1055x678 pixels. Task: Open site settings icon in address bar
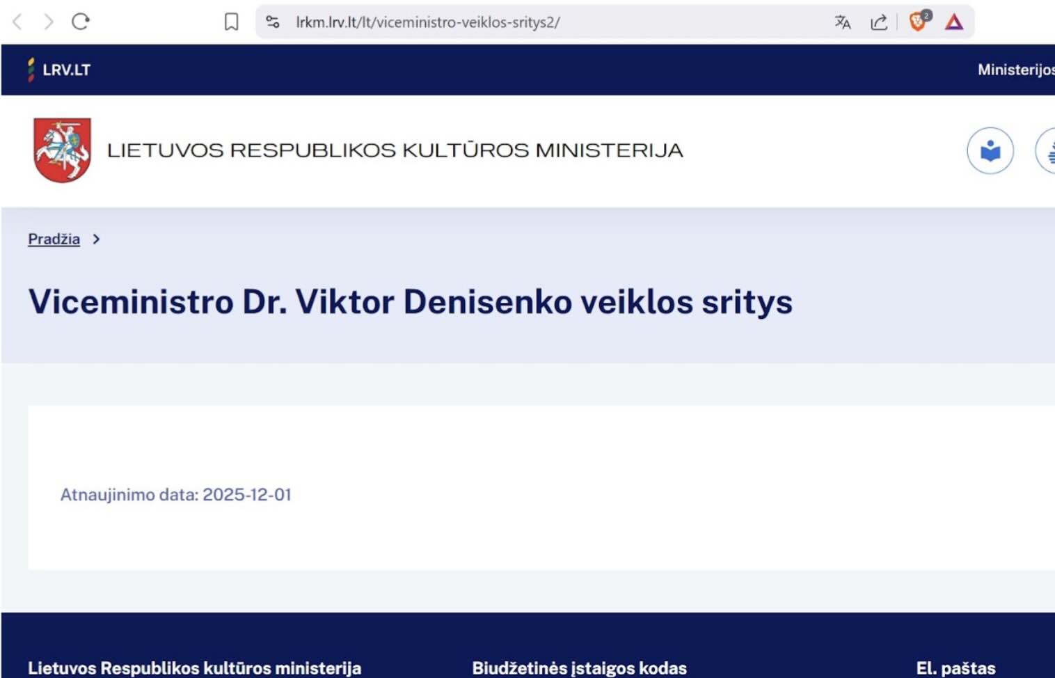click(273, 22)
